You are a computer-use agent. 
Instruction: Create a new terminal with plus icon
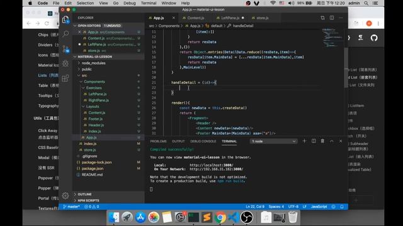click(x=304, y=141)
